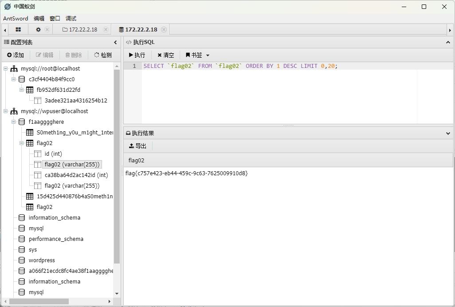Clear the SQL editor with 清空

point(166,55)
